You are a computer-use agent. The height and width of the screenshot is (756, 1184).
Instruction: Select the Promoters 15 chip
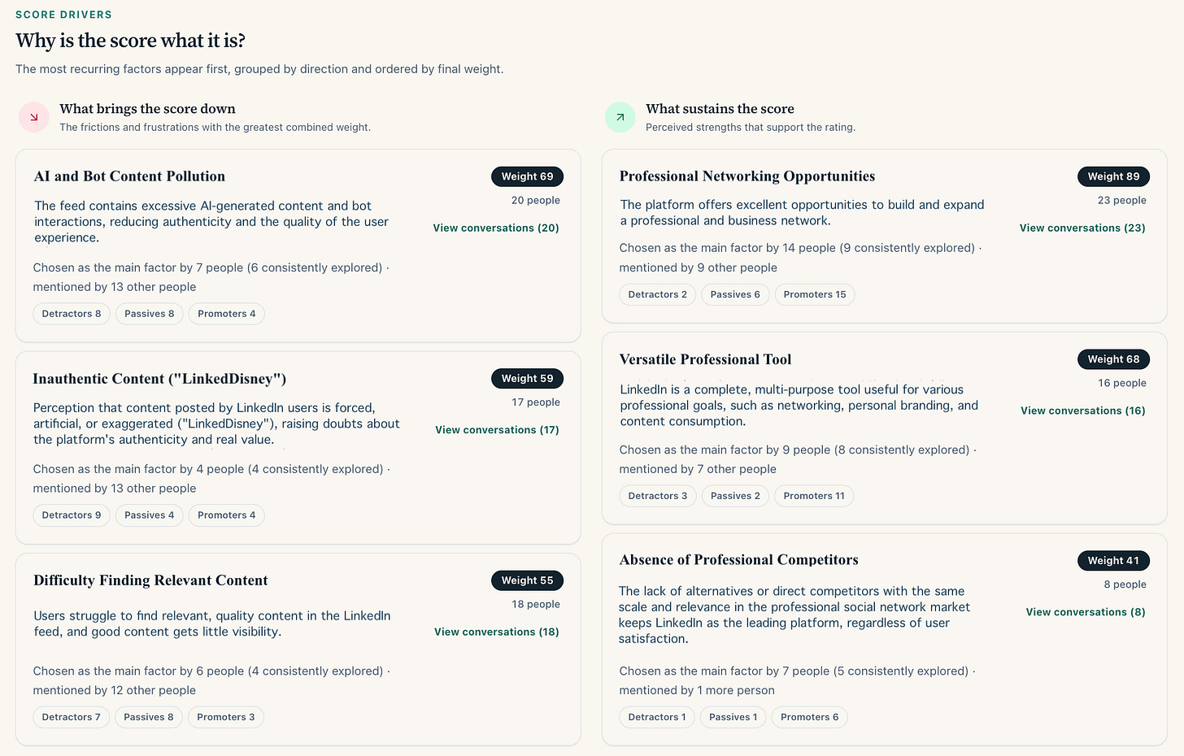click(814, 294)
